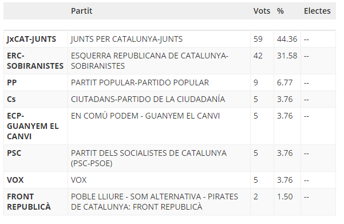Screen dimensions: 344x224
Task: Click ESQUERRA REPUBLICANA DE CATALUNYA-SOBIRANISTES full name
Action: 149,61
